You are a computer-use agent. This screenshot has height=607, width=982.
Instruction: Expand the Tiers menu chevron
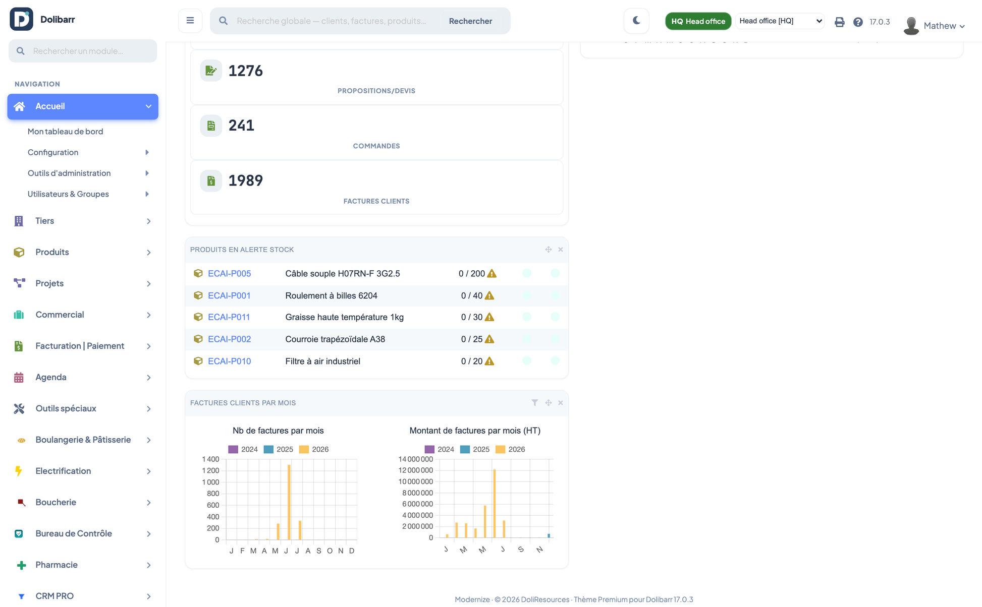148,221
